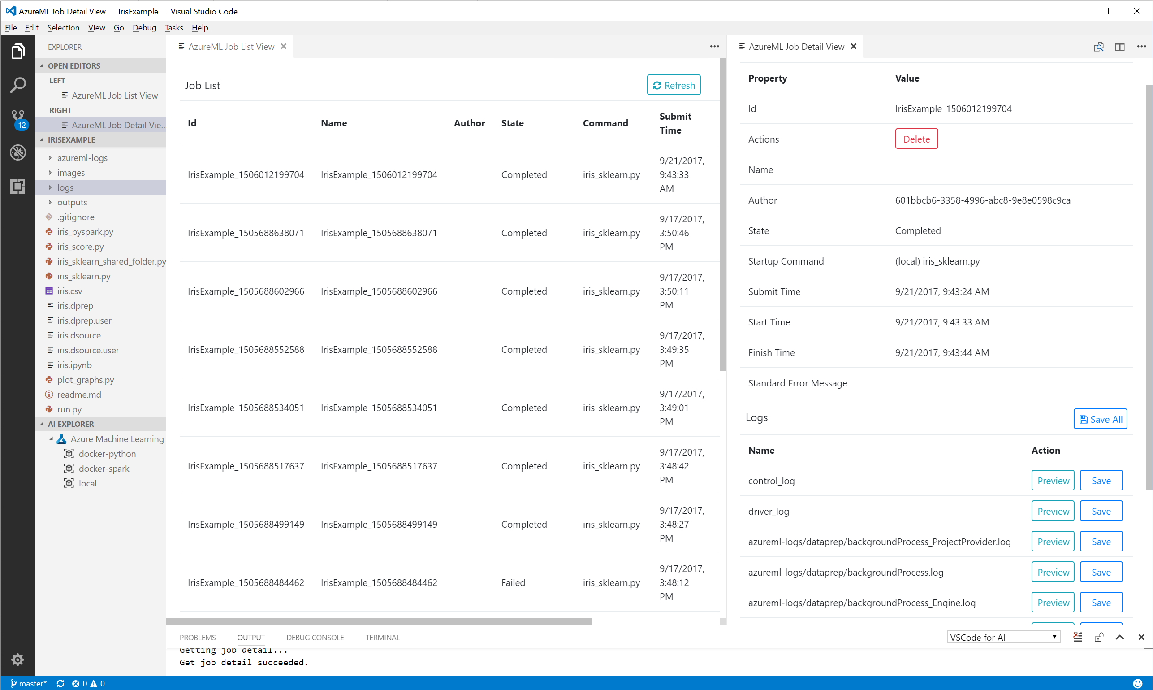Click the open preview icon in detail editor
Image resolution: width=1153 pixels, height=690 pixels.
[1099, 47]
